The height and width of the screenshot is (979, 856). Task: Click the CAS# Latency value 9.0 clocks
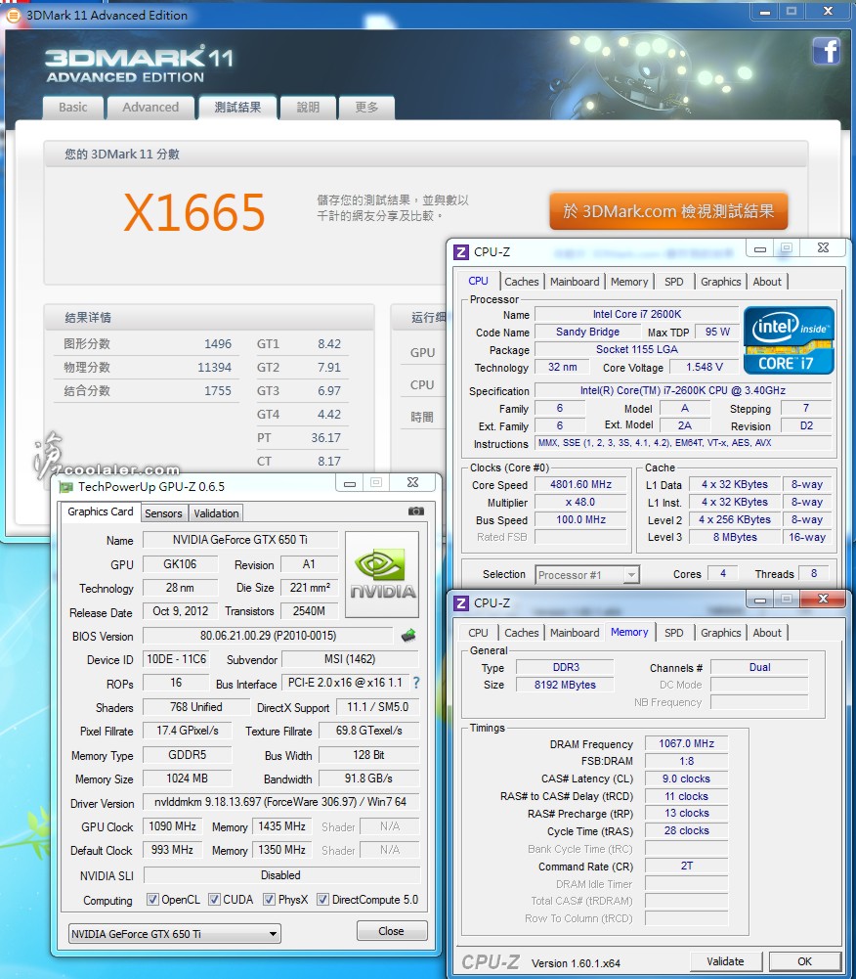(x=686, y=779)
